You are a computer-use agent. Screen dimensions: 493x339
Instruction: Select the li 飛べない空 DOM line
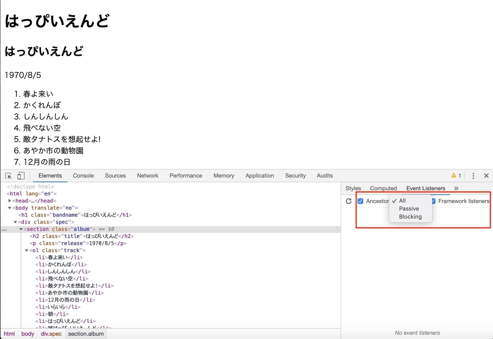(x=61, y=279)
